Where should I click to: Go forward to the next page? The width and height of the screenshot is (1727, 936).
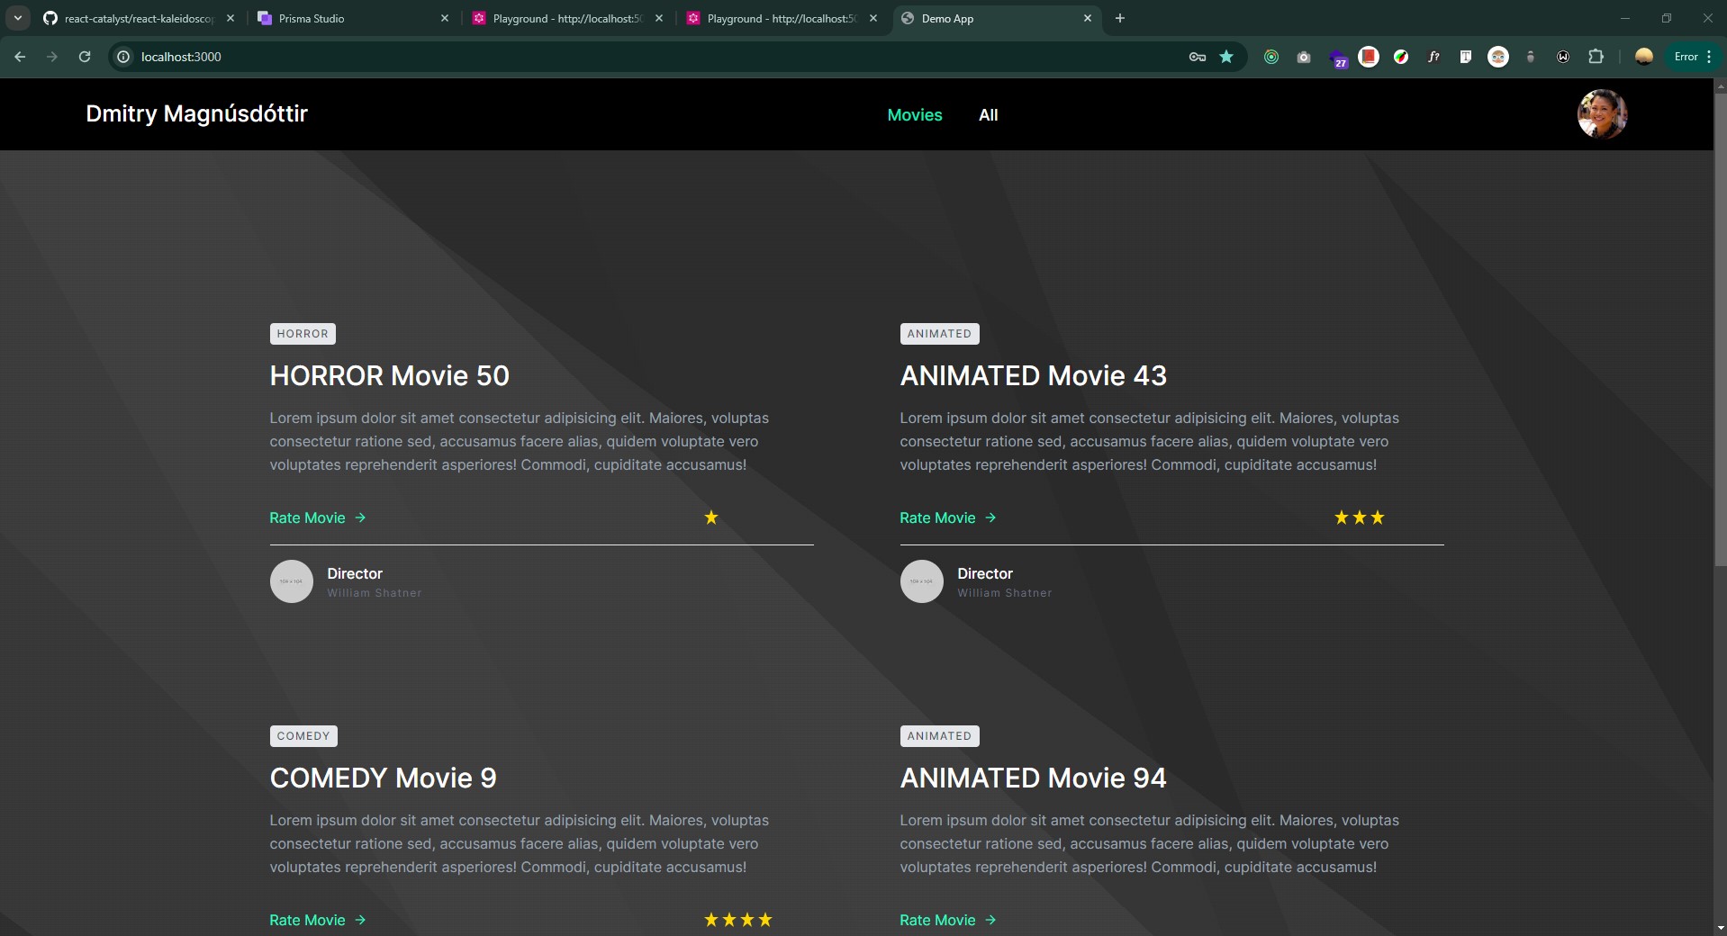tap(52, 57)
